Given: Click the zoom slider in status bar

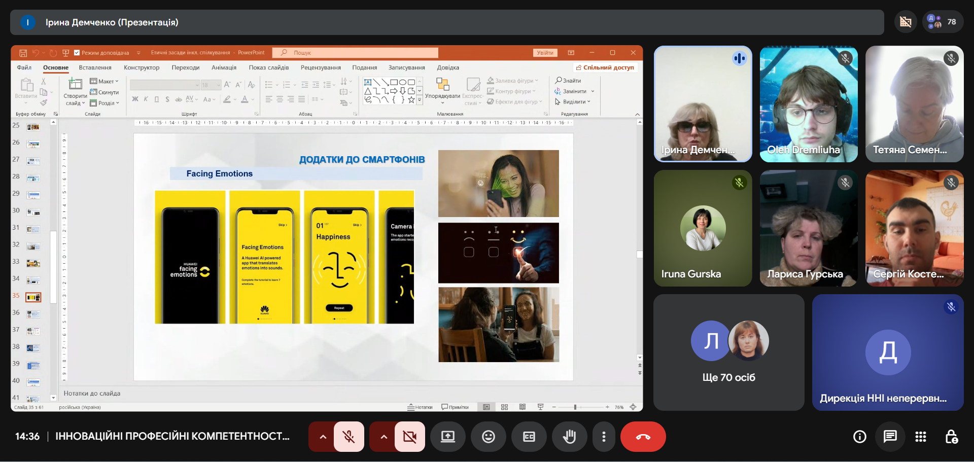Looking at the screenshot, I should [x=575, y=407].
